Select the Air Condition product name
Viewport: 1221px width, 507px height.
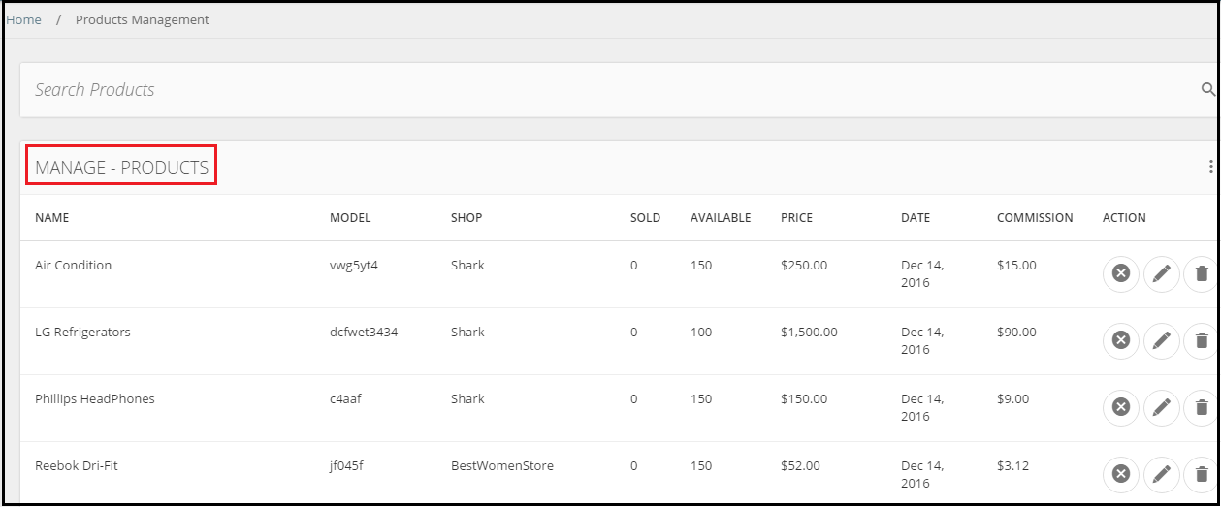click(x=74, y=266)
